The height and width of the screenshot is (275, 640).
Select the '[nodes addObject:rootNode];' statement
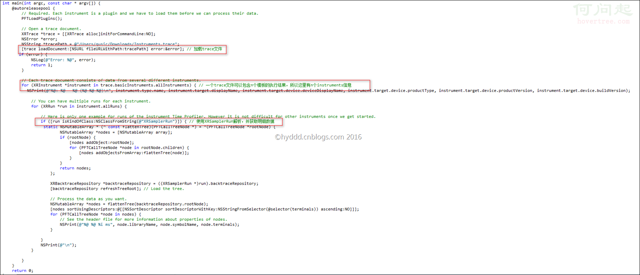[101, 142]
